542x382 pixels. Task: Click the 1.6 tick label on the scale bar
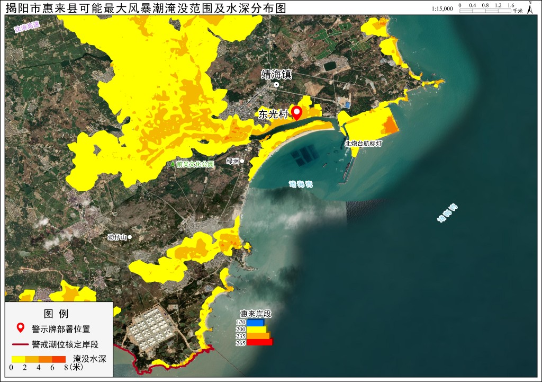click(x=511, y=5)
